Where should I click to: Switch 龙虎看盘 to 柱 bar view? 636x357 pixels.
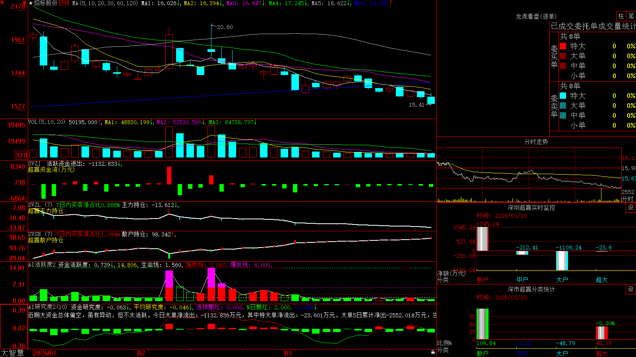coord(621,16)
